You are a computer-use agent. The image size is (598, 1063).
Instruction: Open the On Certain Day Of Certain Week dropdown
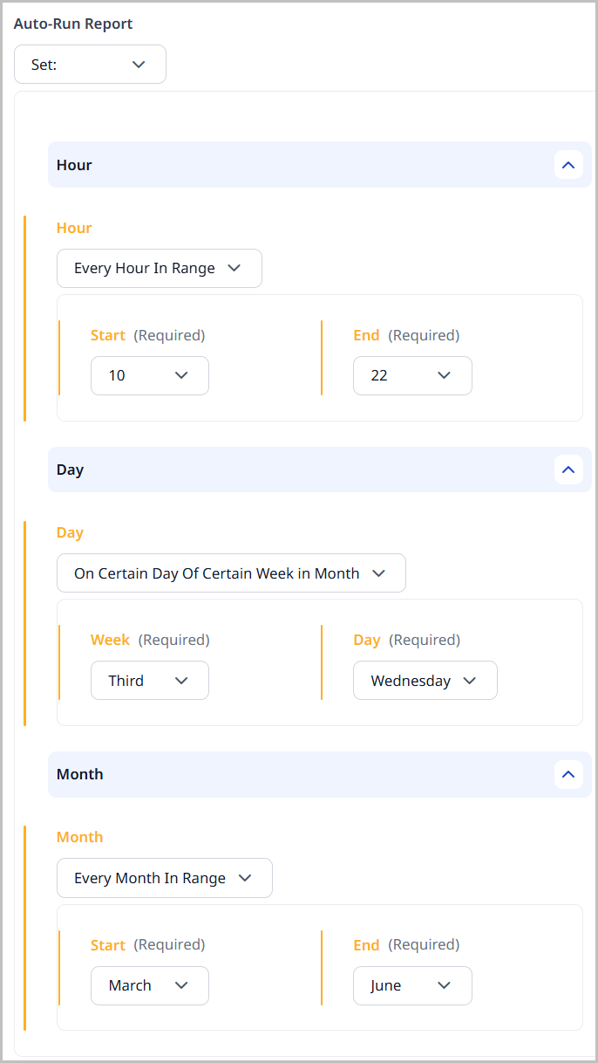[231, 573]
